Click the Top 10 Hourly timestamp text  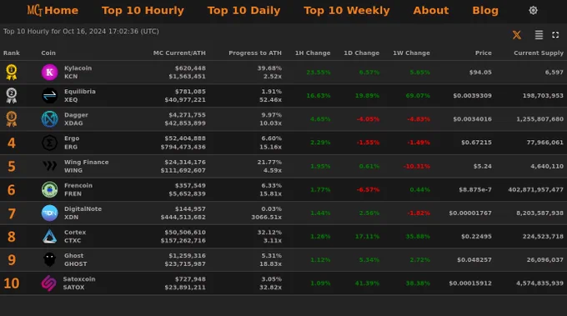pyautogui.click(x=81, y=32)
